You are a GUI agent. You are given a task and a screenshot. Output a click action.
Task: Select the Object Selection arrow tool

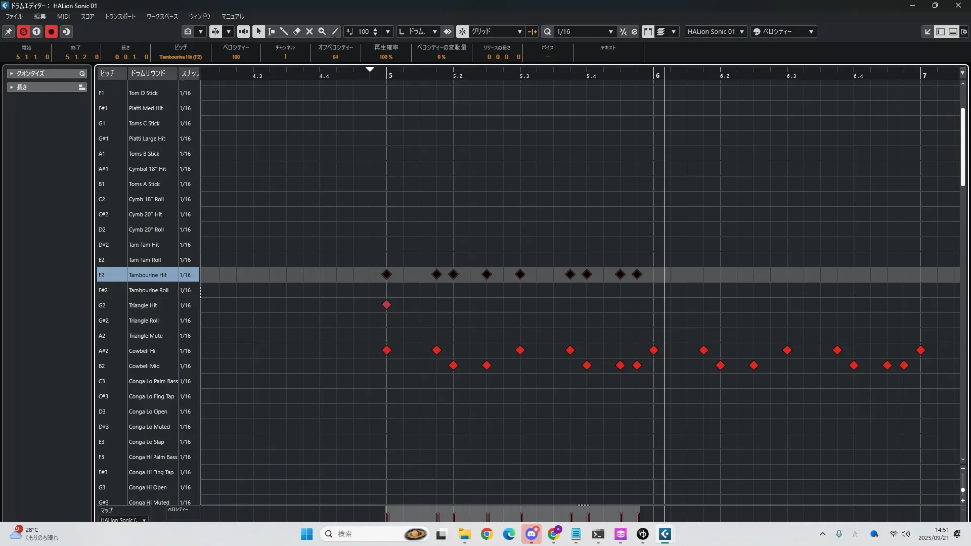point(258,32)
